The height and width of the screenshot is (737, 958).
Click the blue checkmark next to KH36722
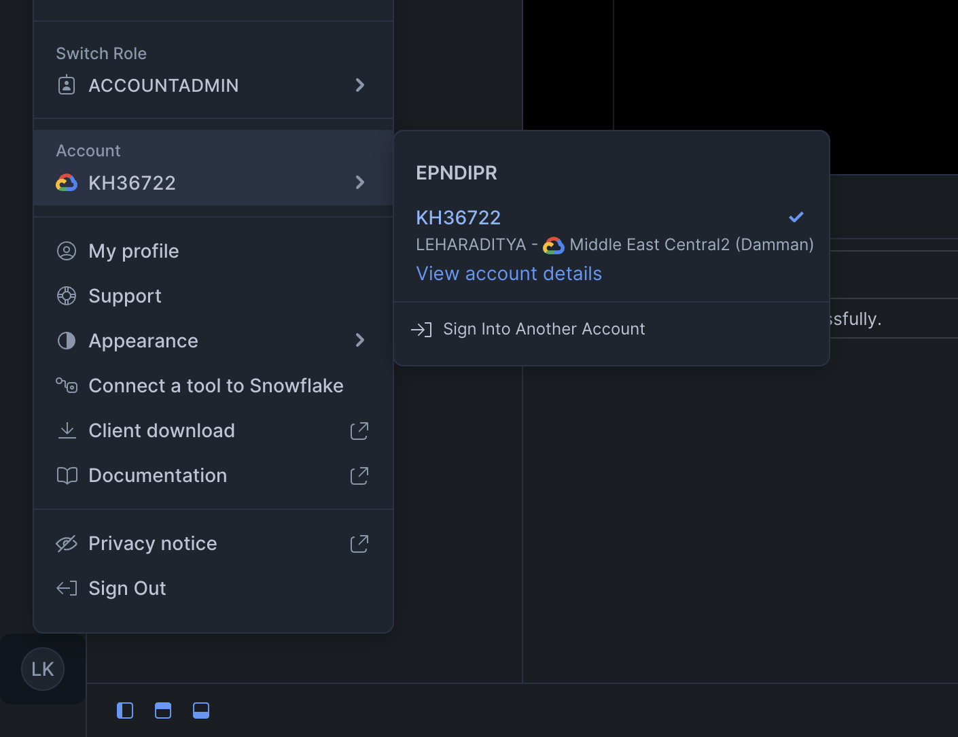tap(796, 217)
